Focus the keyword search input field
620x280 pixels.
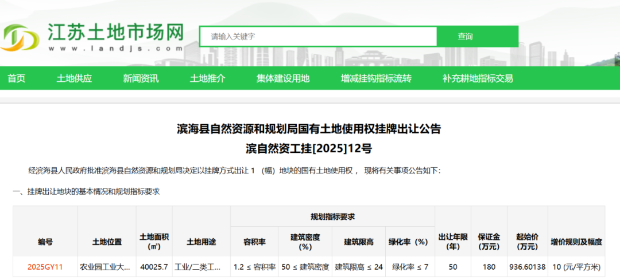pos(317,36)
